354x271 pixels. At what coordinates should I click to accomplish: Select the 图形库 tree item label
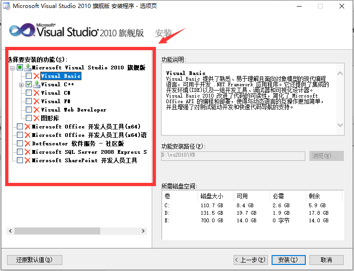point(50,118)
